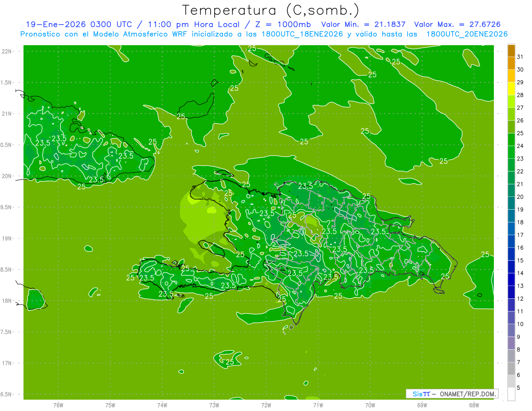Click the "19N" latitude axis label
Image resolution: width=532 pixels, height=411 pixels.
8,239
